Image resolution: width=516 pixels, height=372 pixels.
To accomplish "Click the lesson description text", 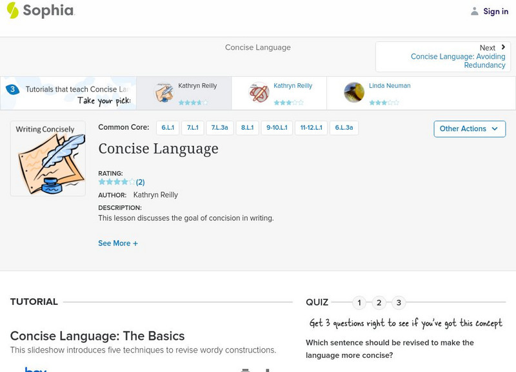I will pyautogui.click(x=186, y=218).
